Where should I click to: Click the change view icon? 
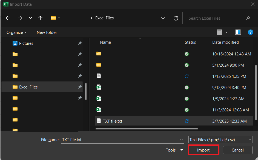tap(219, 32)
